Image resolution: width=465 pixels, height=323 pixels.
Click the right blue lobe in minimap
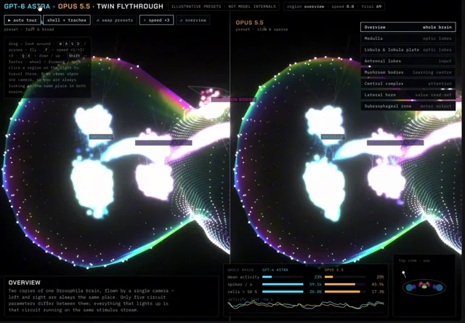(438, 287)
